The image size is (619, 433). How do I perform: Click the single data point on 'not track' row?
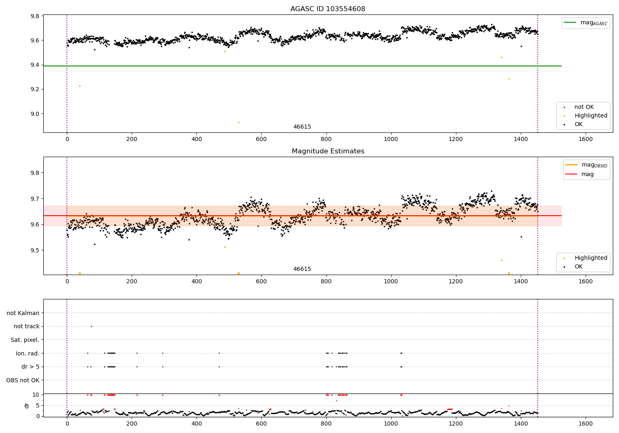point(91,326)
